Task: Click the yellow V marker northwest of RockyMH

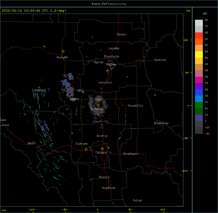Action: pyautogui.click(x=44, y=47)
